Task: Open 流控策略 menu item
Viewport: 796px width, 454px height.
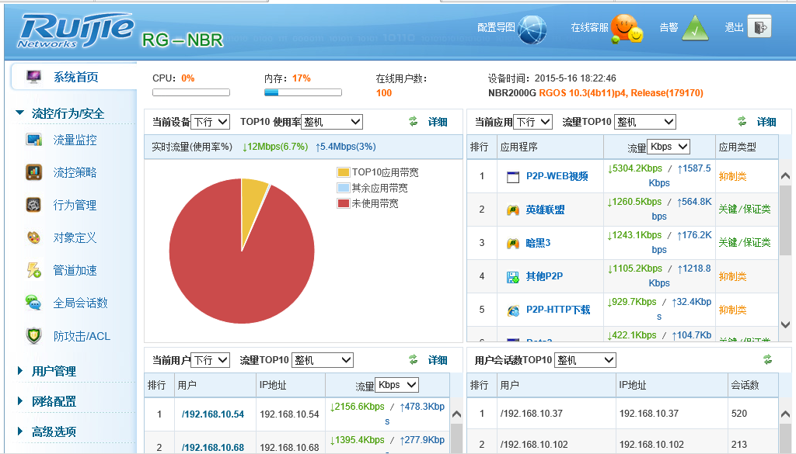Action: 75,172
